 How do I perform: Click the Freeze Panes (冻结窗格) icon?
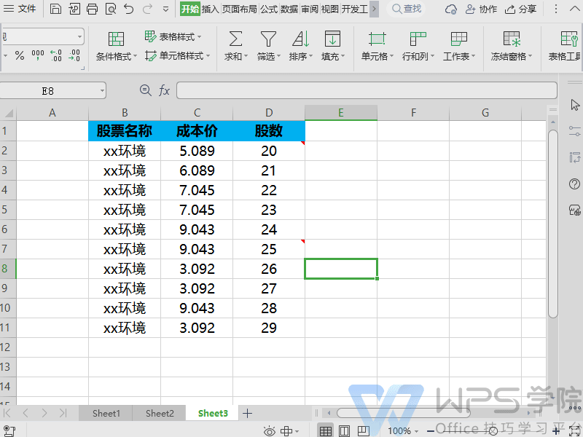[512, 39]
